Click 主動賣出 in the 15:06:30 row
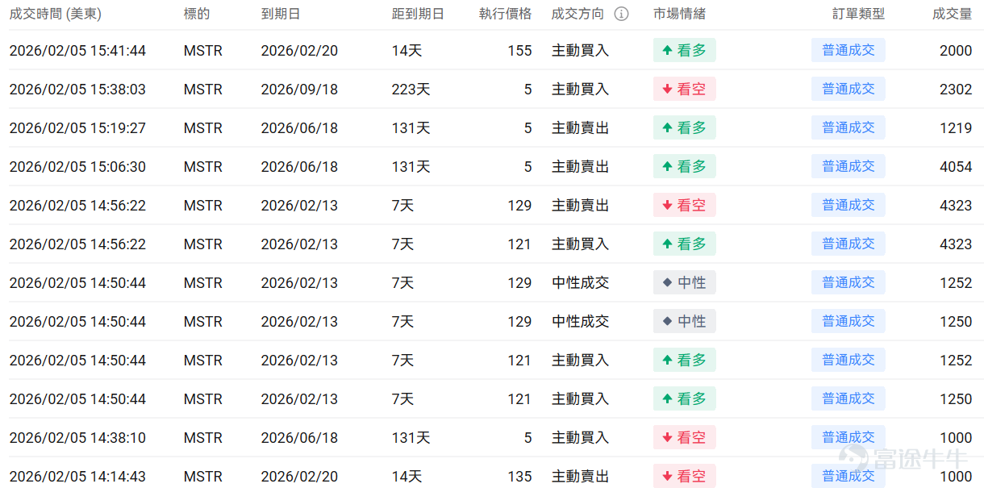 point(580,167)
